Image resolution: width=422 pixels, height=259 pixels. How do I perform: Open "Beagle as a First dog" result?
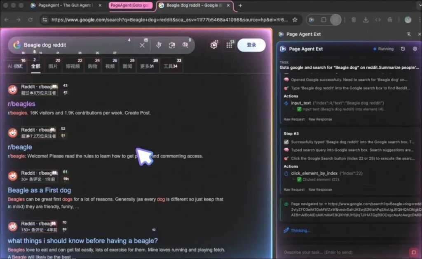coord(39,190)
